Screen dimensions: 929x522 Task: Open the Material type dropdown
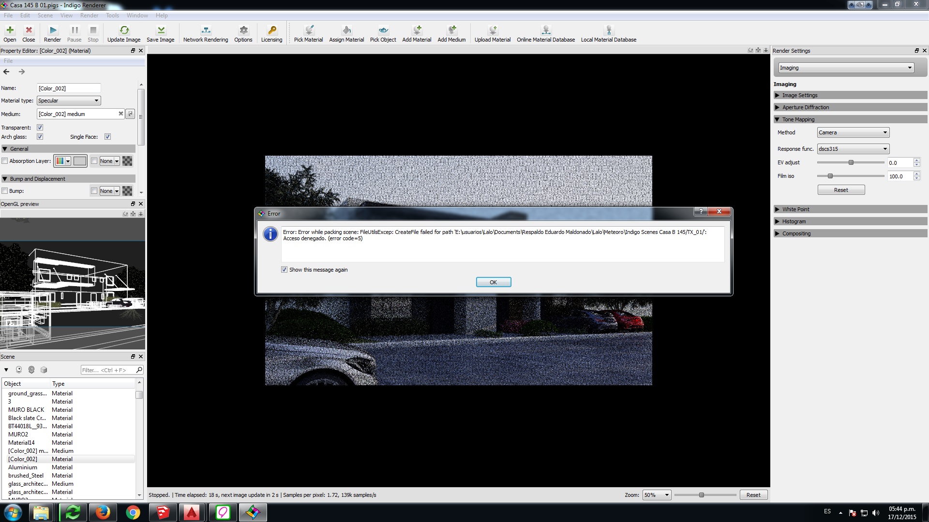pos(69,101)
